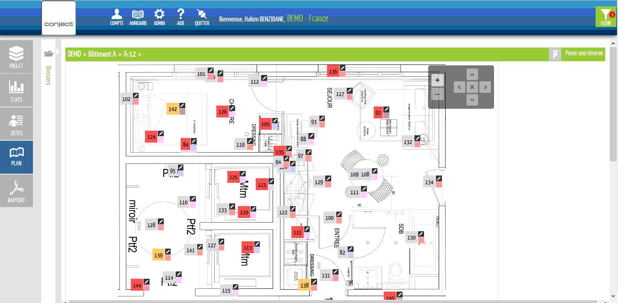Open the RAPPORT sidebar section
Screen dimensions: 618x303
[x=16, y=191]
